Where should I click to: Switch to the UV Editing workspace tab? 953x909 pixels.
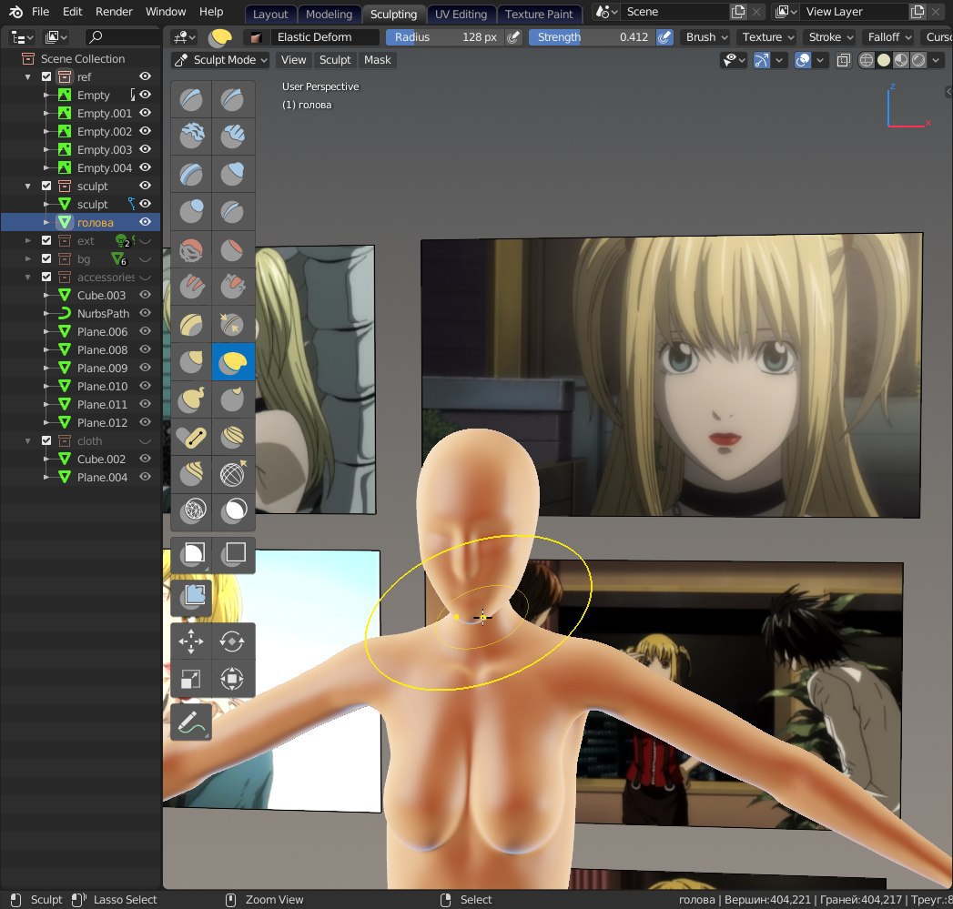coord(461,14)
